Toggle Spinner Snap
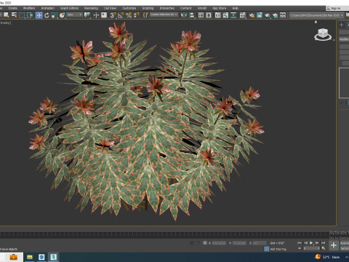The height and width of the screenshot is (262, 349). tap(137, 15)
